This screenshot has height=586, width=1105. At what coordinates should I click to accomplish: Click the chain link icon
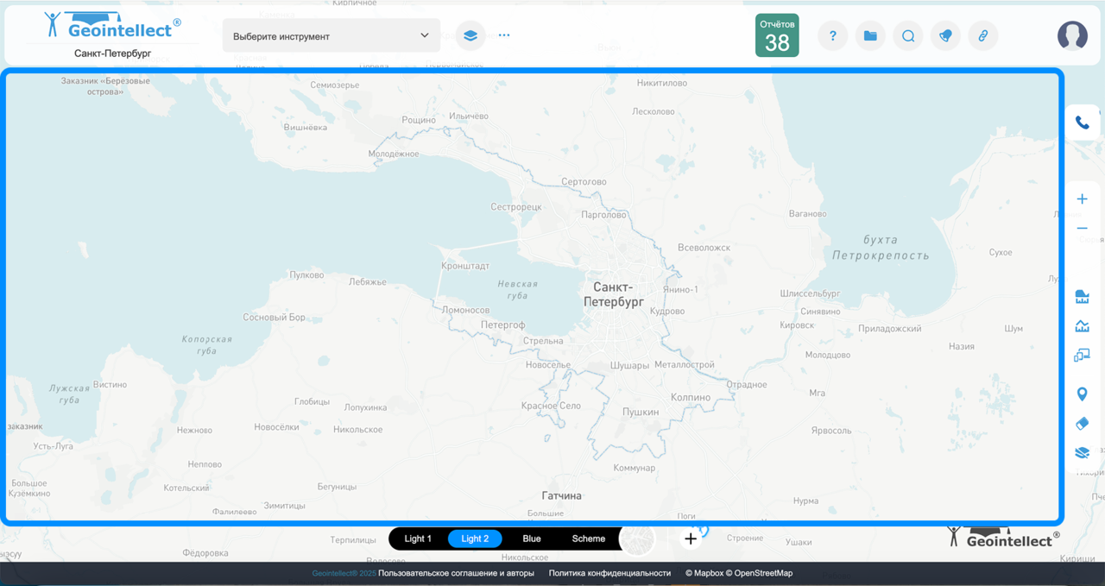(982, 36)
